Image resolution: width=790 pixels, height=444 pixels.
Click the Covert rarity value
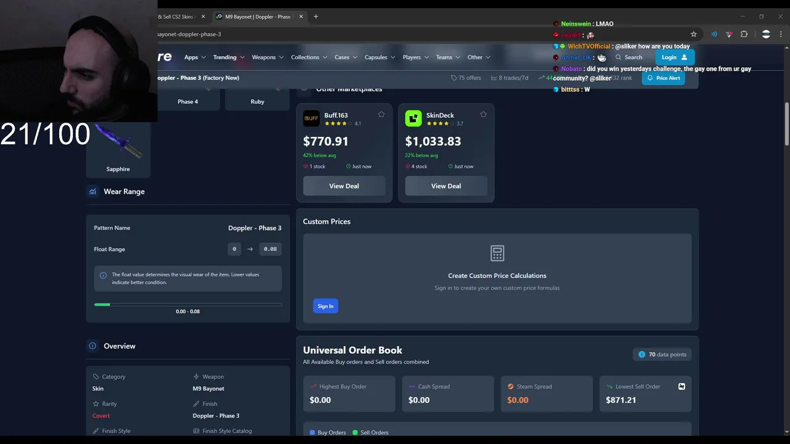click(101, 416)
